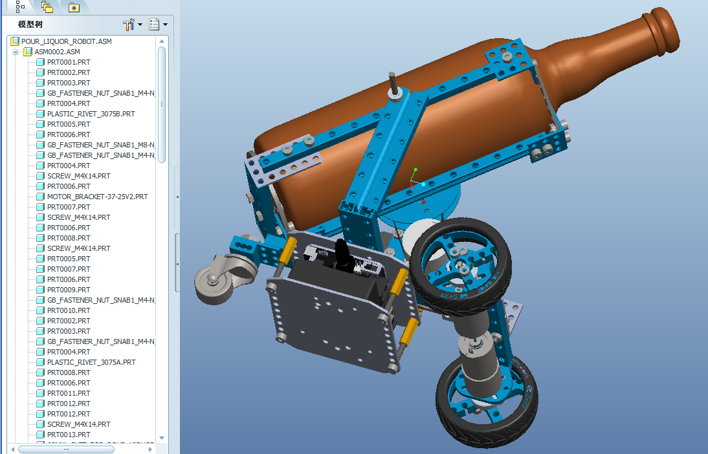Click the upper black rubber tire

(x=461, y=267)
